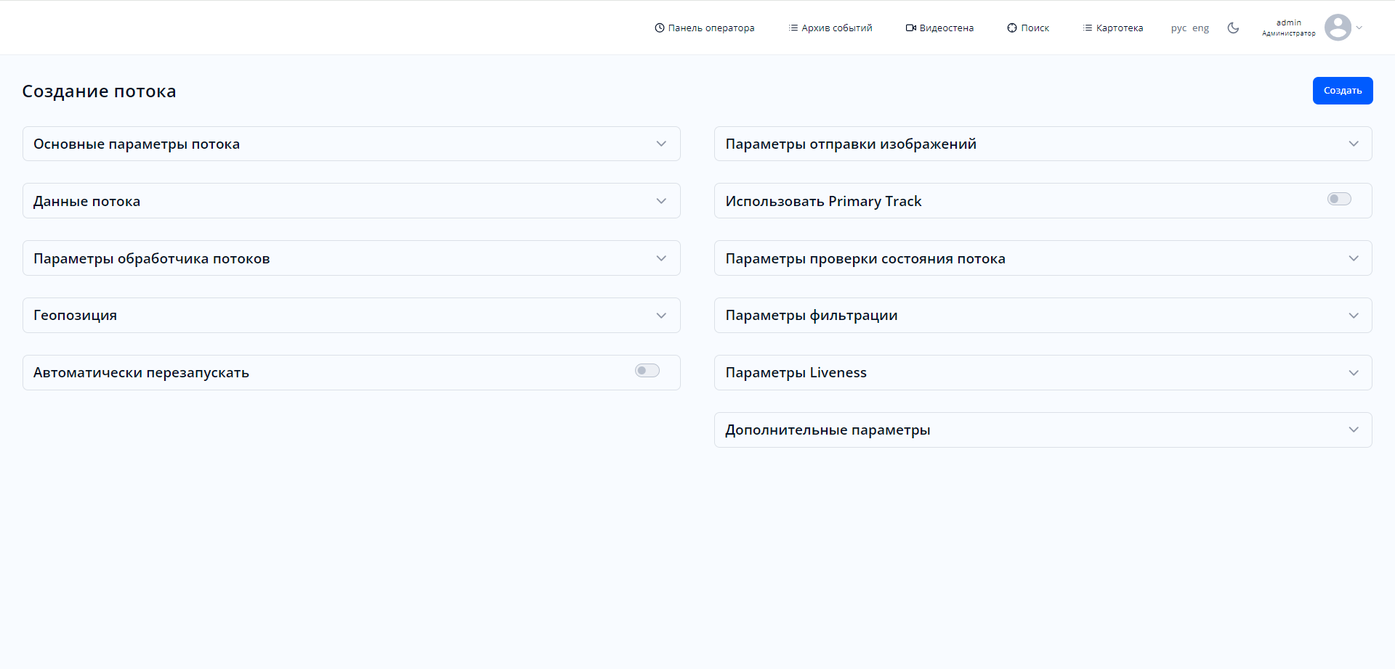Toggle Использовать Primary Track switch

(1339, 200)
